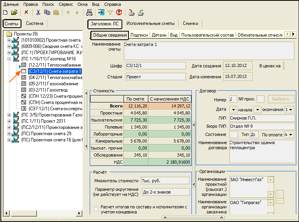Open the Справка menu
The width and height of the screenshot is (299, 222).
point(113,4)
